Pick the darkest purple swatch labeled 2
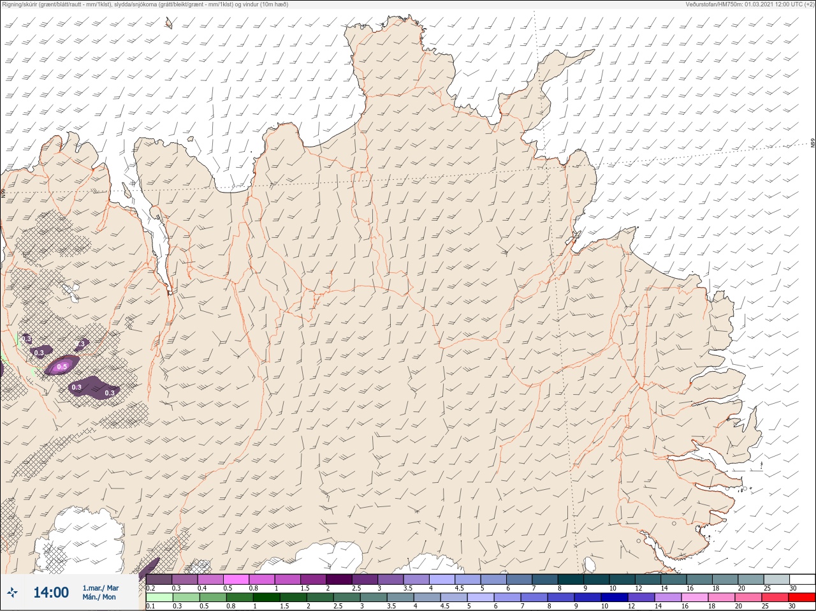Viewport: 816px width, 611px height. 340,579
